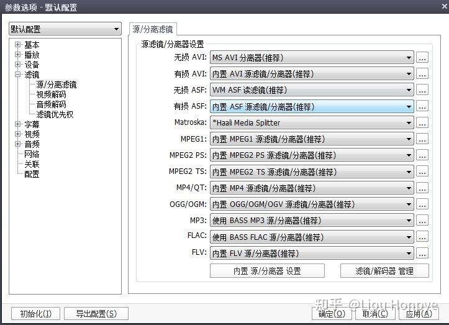Expand the 设备 tree node
The height and width of the screenshot is (325, 449).
pyautogui.click(x=18, y=65)
